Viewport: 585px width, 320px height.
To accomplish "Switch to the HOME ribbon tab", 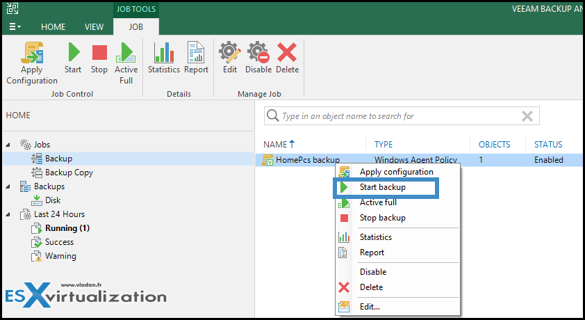I will point(53,27).
